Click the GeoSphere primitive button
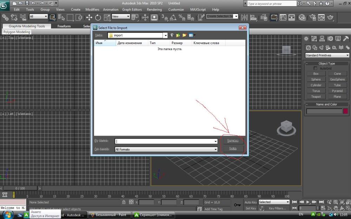The height and width of the screenshot is (219, 351). [x=337, y=79]
